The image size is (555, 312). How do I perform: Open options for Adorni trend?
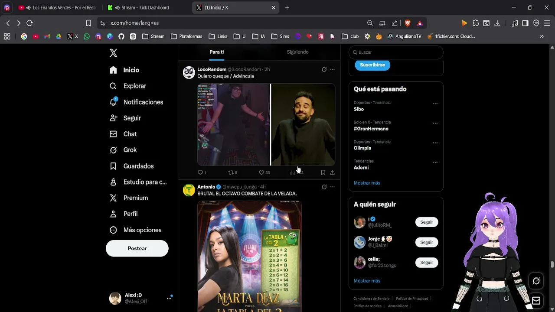click(x=435, y=162)
